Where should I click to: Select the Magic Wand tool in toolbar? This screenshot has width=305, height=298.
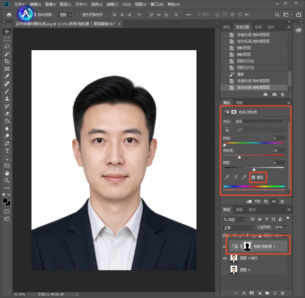(7, 54)
